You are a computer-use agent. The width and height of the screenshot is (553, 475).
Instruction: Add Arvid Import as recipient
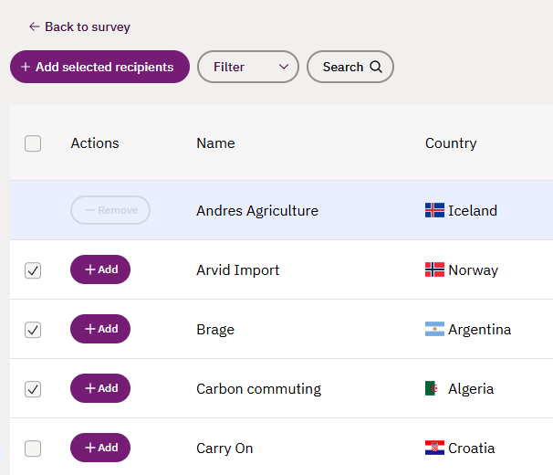pyautogui.click(x=100, y=269)
